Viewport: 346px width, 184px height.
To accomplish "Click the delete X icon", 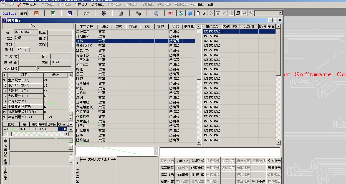I will [211, 13].
